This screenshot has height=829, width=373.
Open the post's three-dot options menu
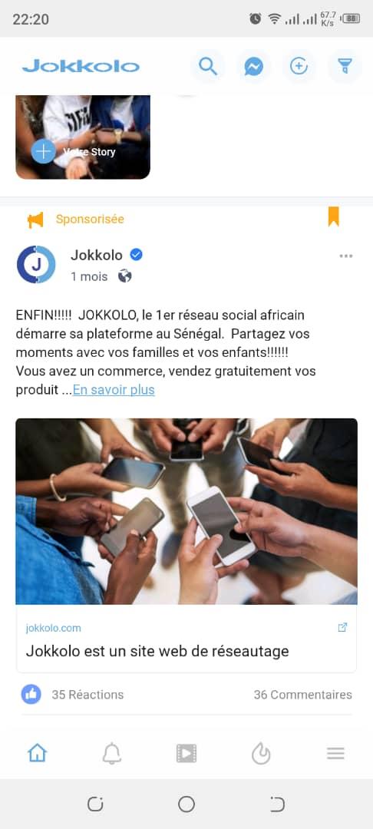[346, 256]
